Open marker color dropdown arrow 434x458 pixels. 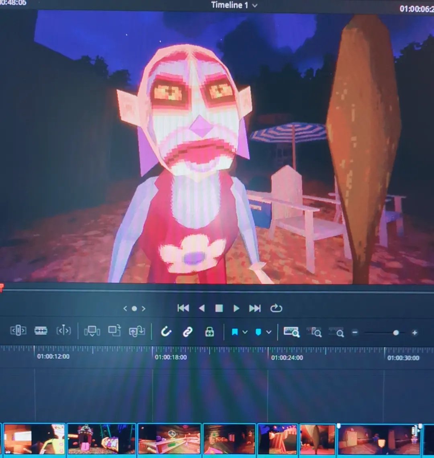pyautogui.click(x=268, y=332)
